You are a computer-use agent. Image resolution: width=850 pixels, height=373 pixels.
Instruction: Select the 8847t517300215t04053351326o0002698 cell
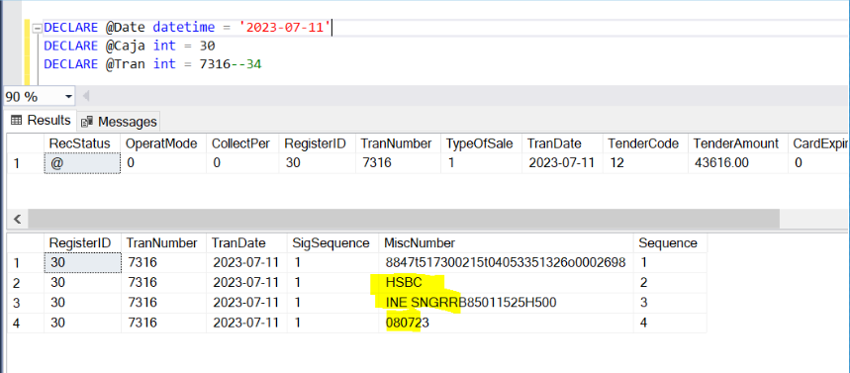[x=506, y=263]
